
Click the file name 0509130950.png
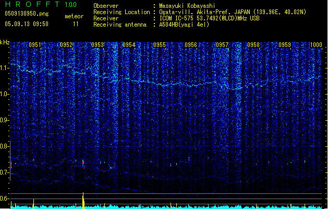point(27,14)
